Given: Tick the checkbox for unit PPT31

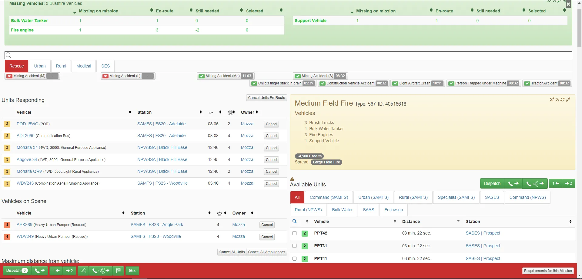Looking at the screenshot, I should tap(294, 246).
